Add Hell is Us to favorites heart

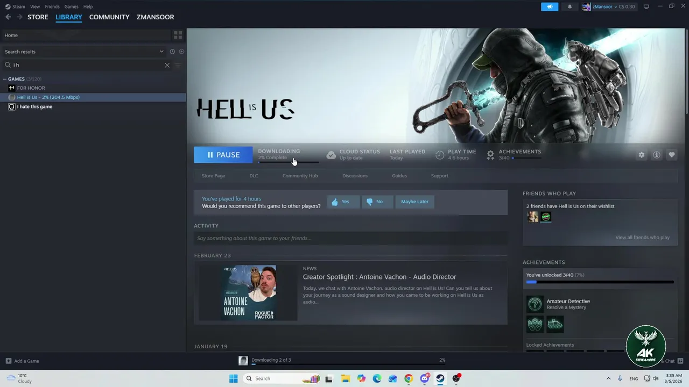(x=671, y=155)
